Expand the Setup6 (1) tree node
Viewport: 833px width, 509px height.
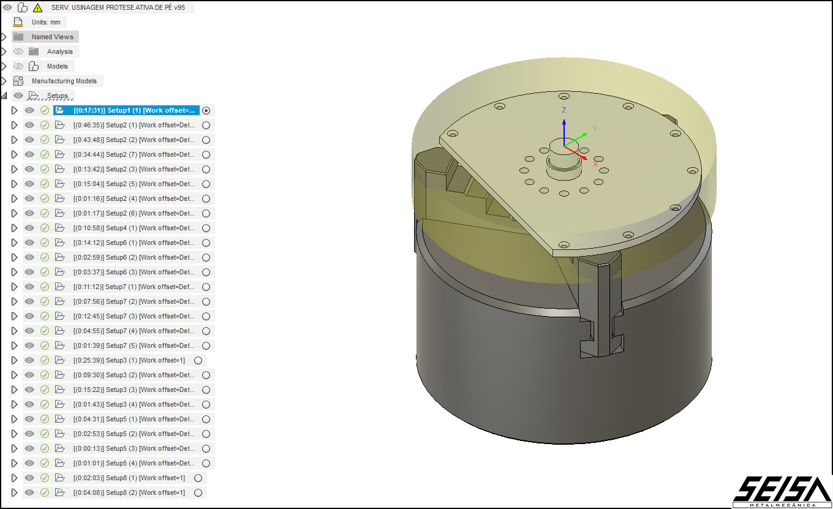click(15, 243)
